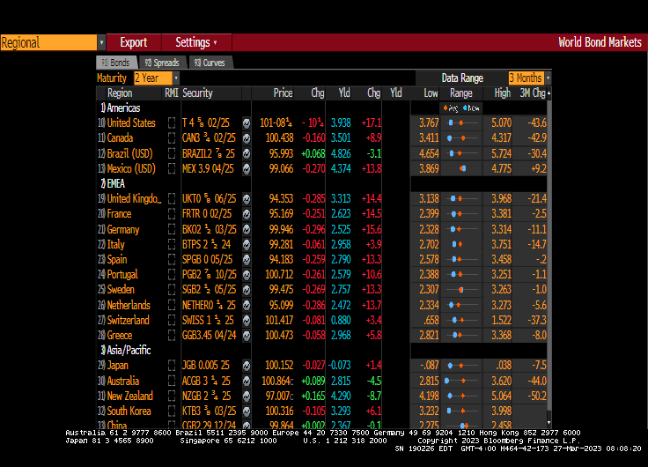Viewport: 648px width, 467px height.
Task: Click the Export button
Action: click(134, 42)
